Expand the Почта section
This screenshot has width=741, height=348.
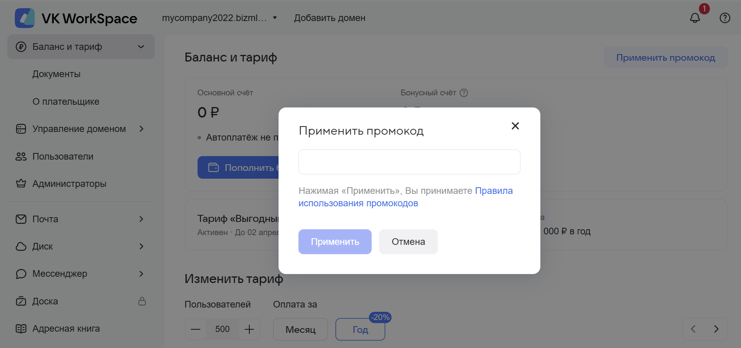pos(141,219)
